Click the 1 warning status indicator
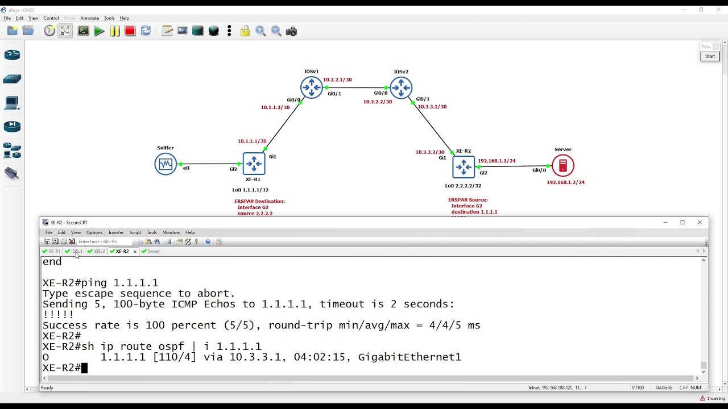Viewport: 728px width, 409px height. coord(712,398)
